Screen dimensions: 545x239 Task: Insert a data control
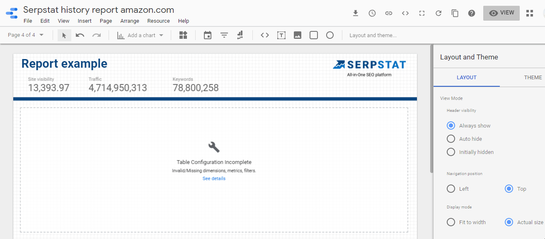point(240,35)
